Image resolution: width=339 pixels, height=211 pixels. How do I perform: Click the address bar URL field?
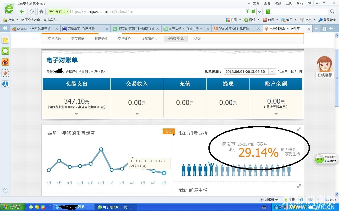tap(156, 12)
